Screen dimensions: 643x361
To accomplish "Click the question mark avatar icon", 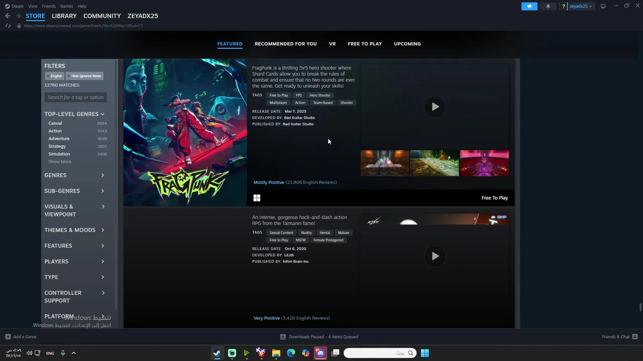I will point(564,6).
